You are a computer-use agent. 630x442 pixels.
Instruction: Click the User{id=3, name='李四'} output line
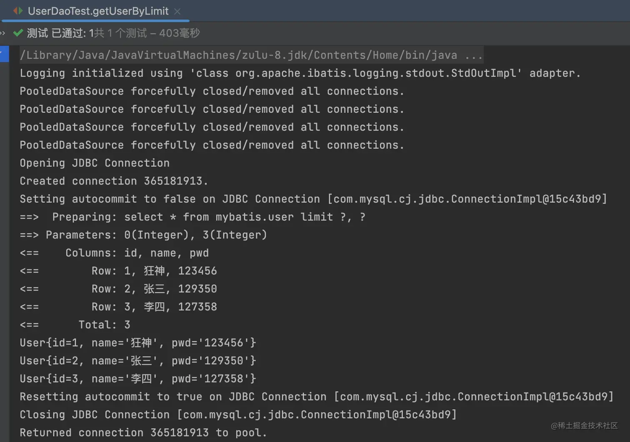click(138, 378)
